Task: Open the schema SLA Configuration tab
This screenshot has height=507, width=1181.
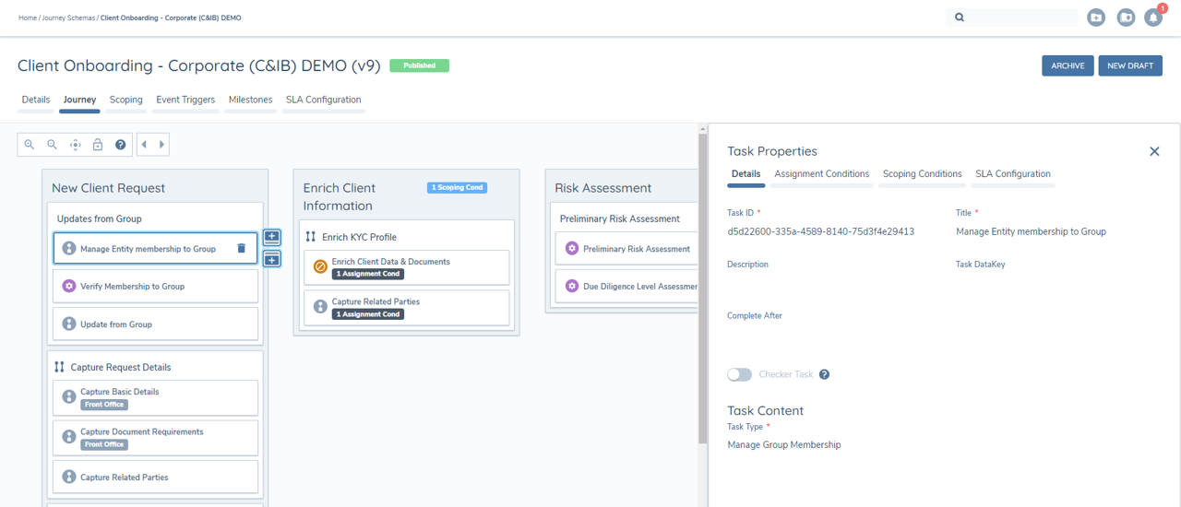Action: (x=324, y=100)
